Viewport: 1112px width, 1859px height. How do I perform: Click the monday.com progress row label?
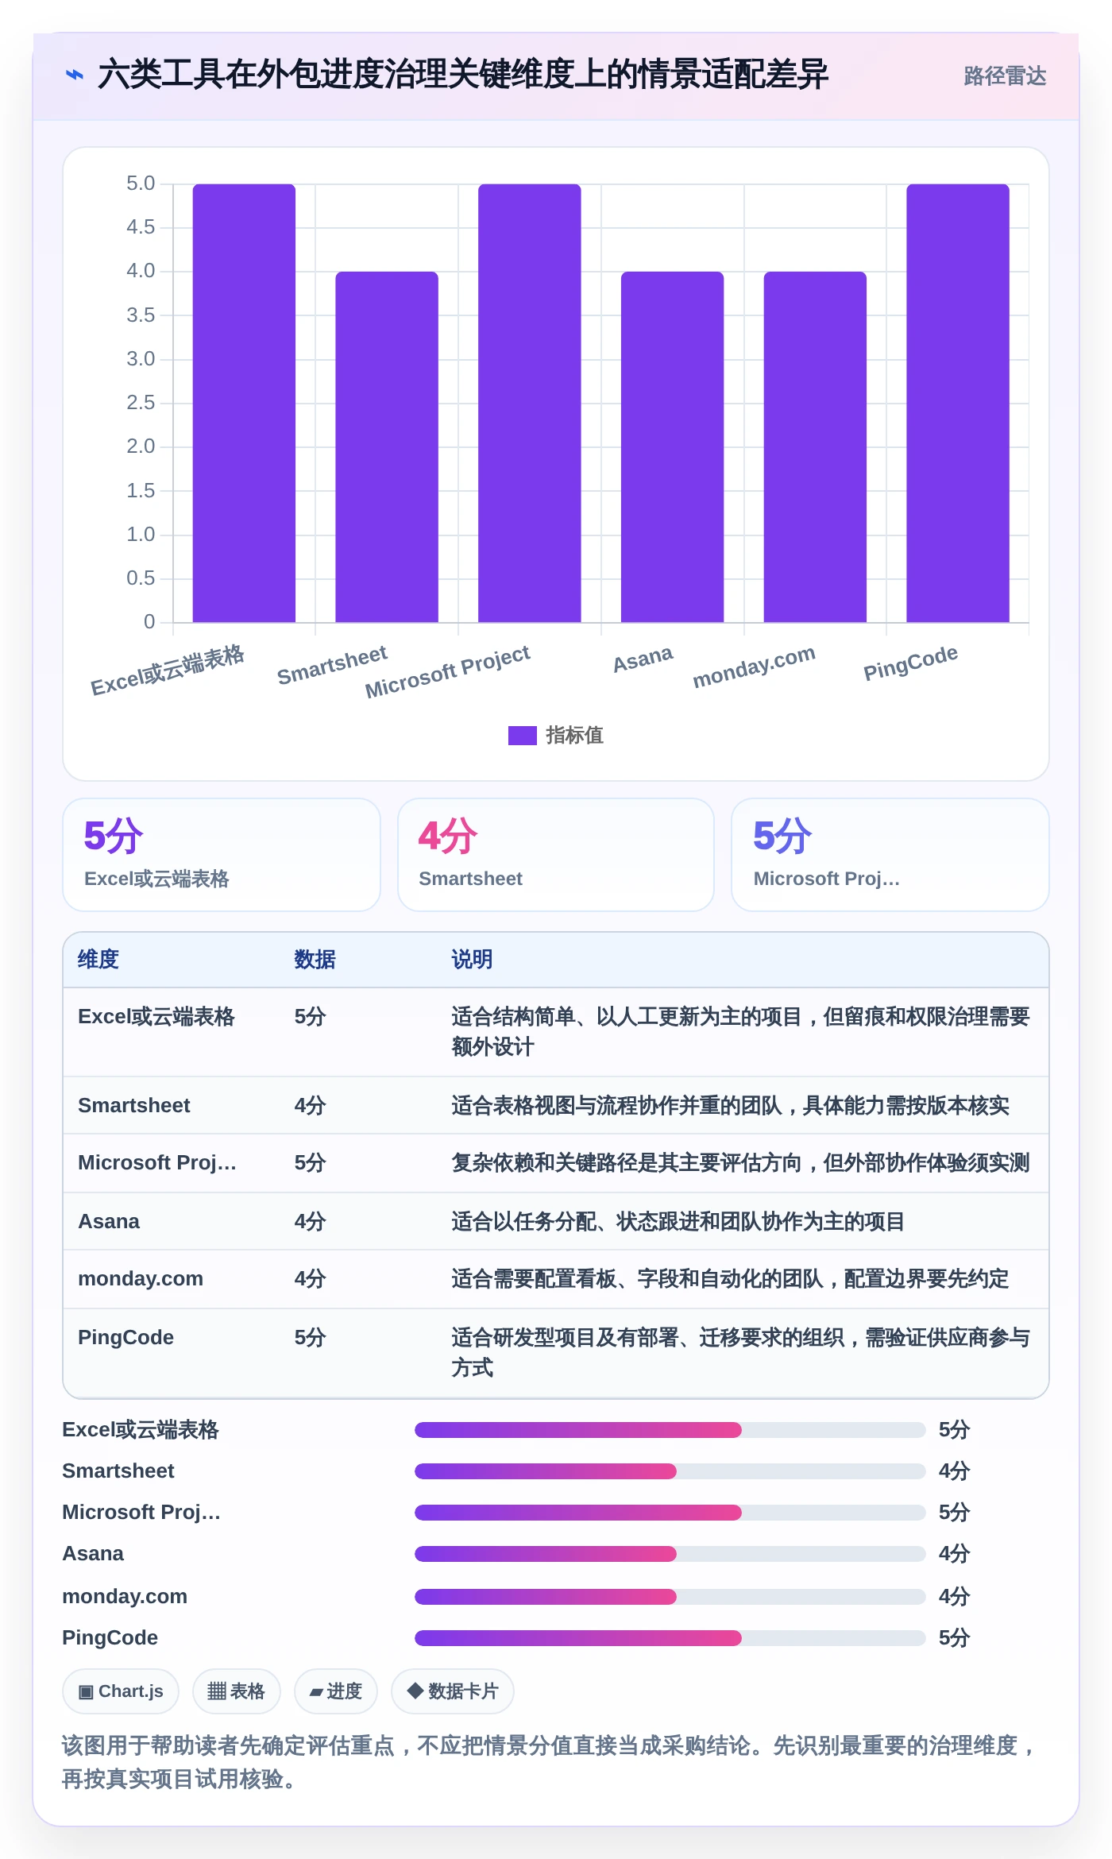[x=125, y=1597]
